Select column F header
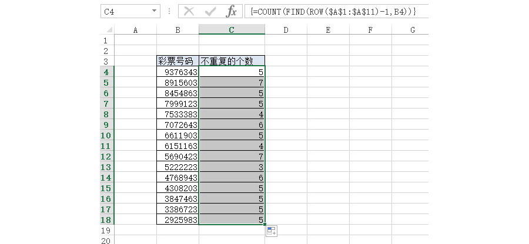Image resolution: width=529 pixels, height=244 pixels. pyautogui.click(x=370, y=30)
